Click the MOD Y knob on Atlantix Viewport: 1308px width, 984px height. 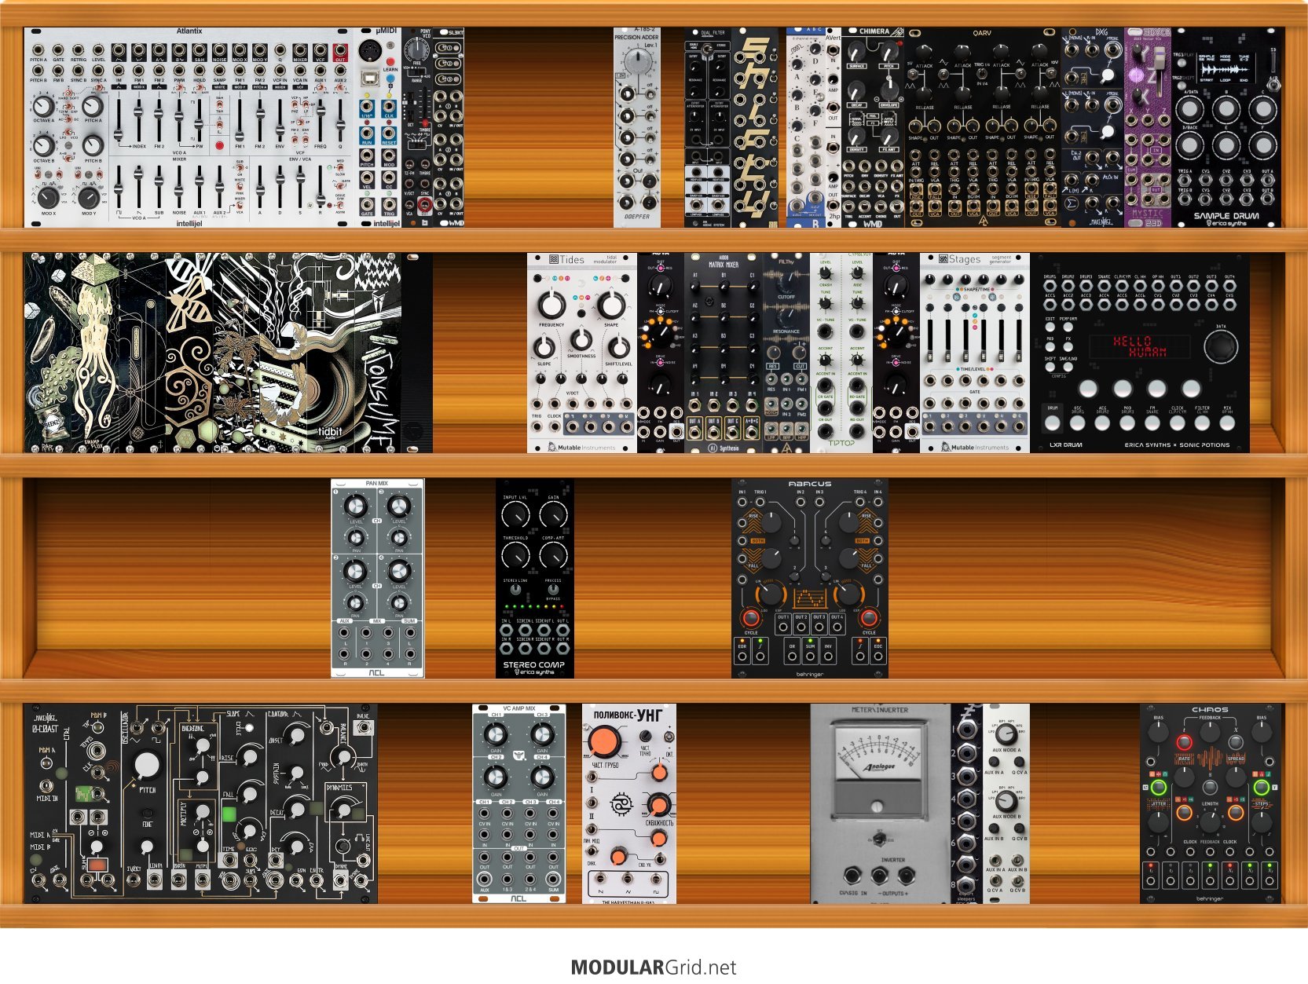(89, 197)
